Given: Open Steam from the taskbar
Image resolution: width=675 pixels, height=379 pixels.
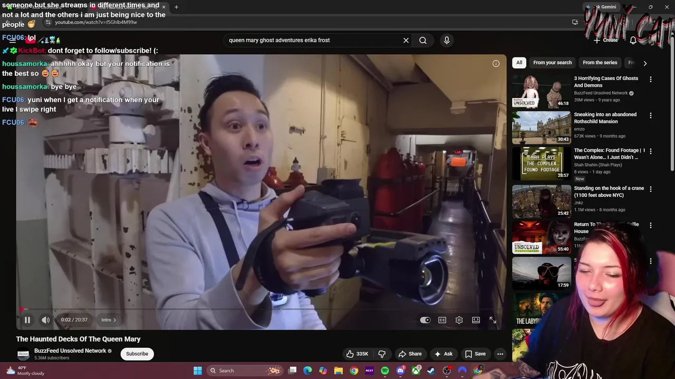Looking at the screenshot, I should pyautogui.click(x=431, y=371).
